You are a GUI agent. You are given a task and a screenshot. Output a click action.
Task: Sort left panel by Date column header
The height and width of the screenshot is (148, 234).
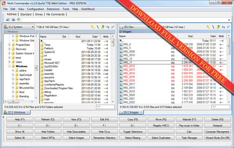91,37
